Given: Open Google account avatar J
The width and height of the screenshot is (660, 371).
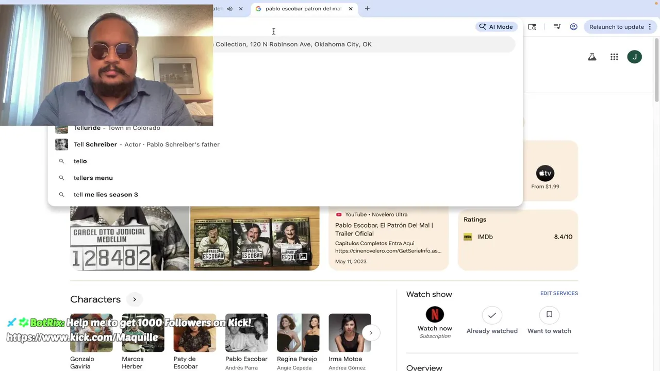Looking at the screenshot, I should [x=635, y=57].
